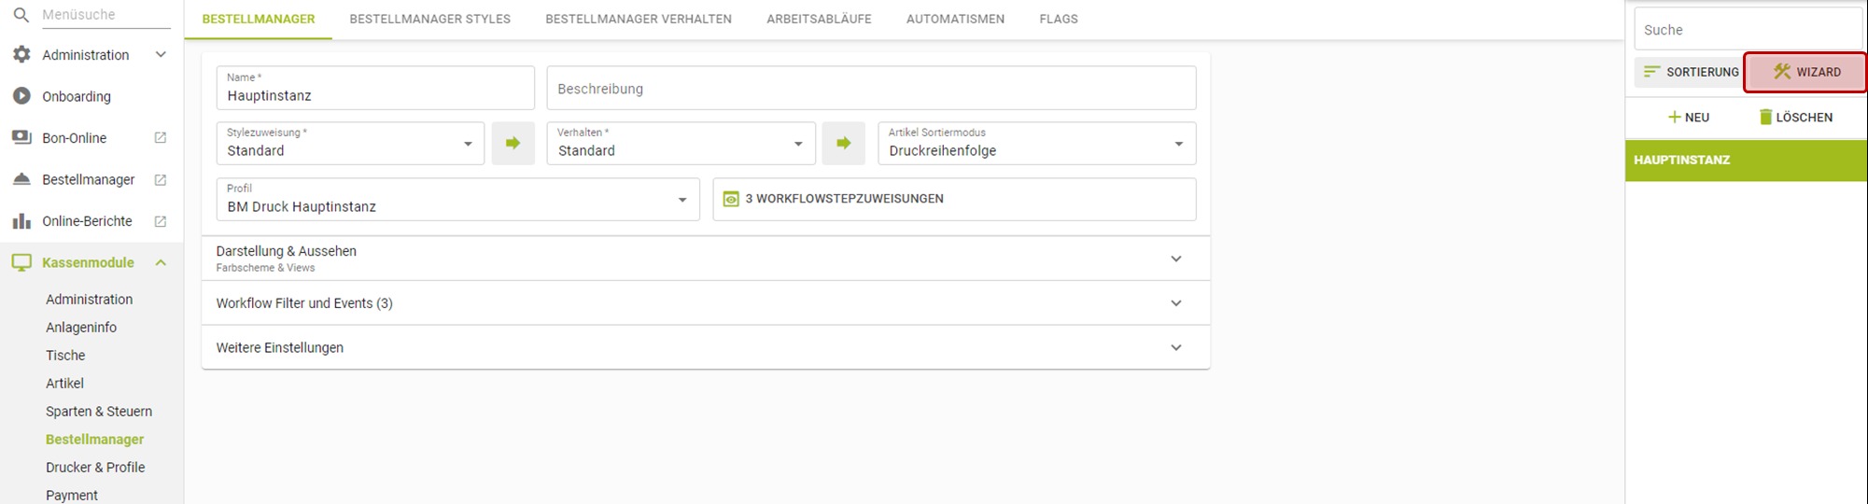This screenshot has height=504, width=1868.
Task: Expand Weitere Einstellungen section
Action: (706, 347)
